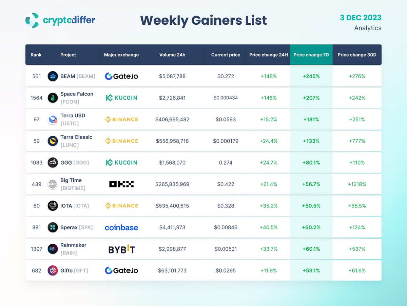Click the current price $0.000434
This screenshot has width=407, height=306.
(226, 98)
